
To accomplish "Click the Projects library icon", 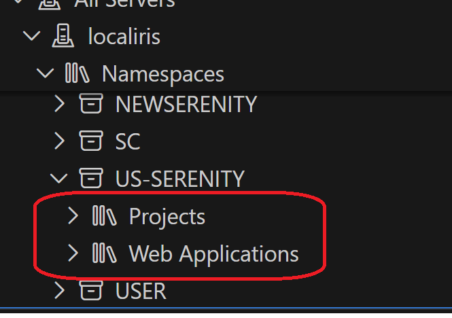I will (x=105, y=217).
